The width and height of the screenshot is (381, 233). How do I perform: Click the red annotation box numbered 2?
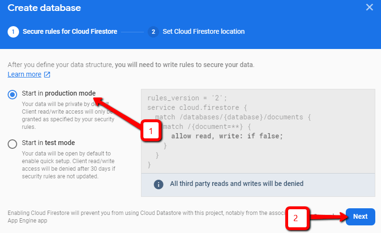pyautogui.click(x=295, y=218)
